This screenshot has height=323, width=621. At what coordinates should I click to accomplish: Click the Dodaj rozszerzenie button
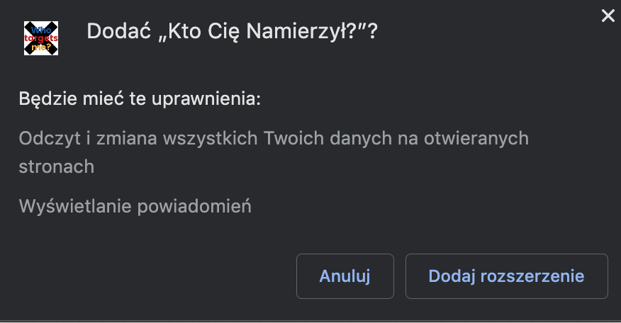pyautogui.click(x=507, y=276)
